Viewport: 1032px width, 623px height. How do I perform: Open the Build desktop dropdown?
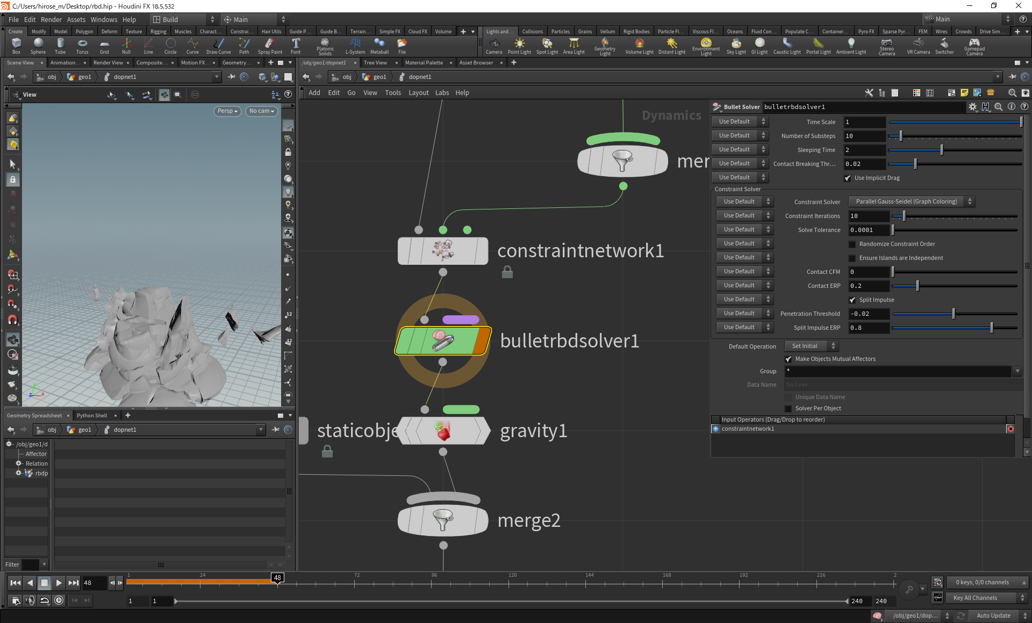click(183, 19)
